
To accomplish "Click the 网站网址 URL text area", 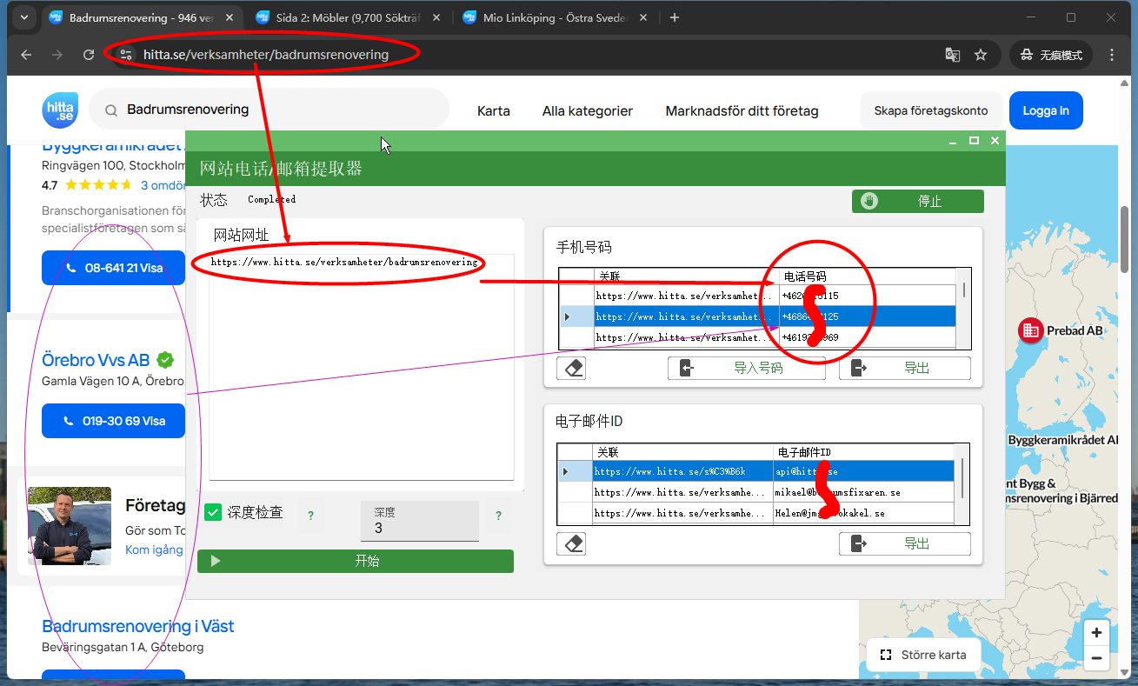I will (x=362, y=366).
